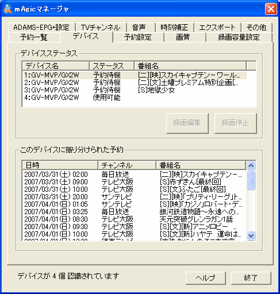The image size is (280, 294).
Task: Select device 2:GV-MVP/GX2W in status list
Action: [135, 83]
